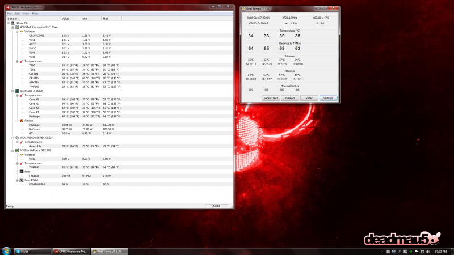Click the Fans icon under GeForce

point(22,172)
